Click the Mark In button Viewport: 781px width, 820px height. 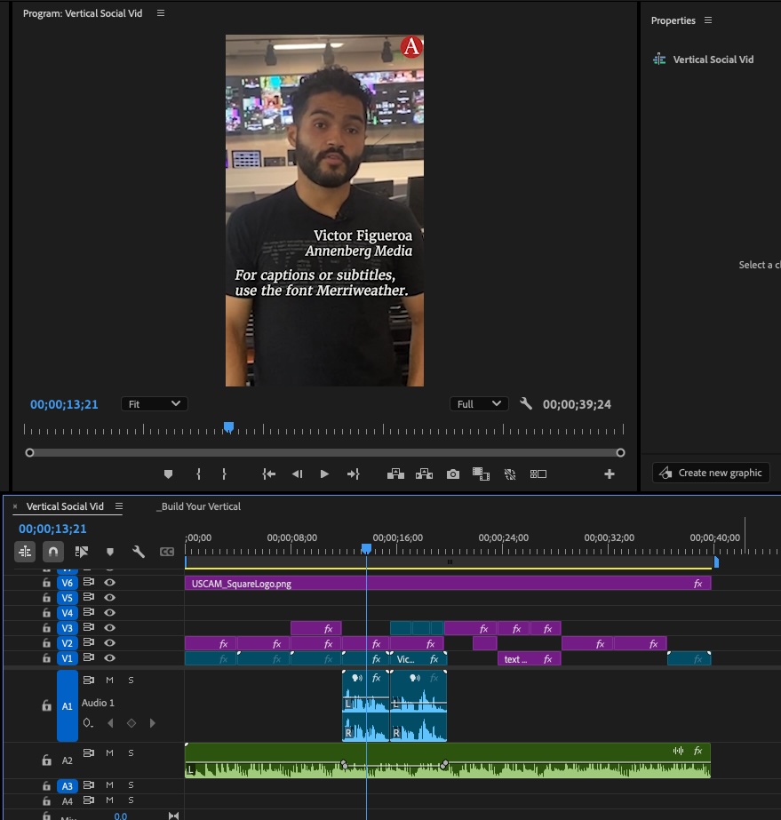198,474
